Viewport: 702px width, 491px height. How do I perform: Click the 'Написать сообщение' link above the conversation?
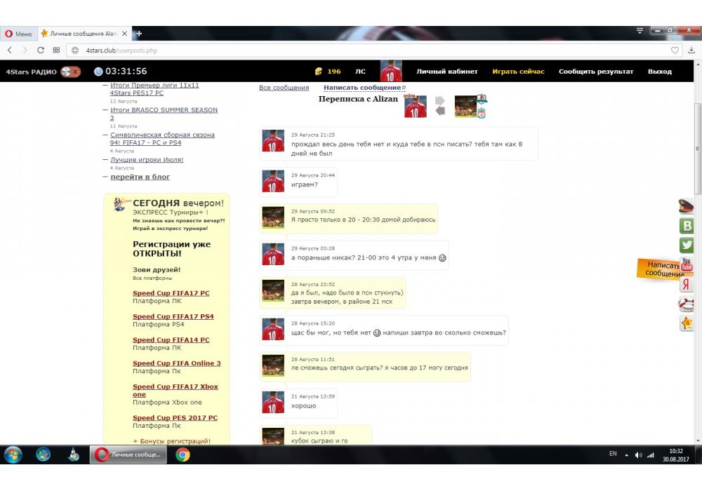363,88
